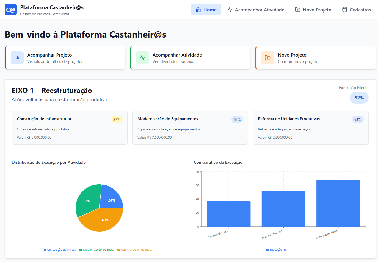Click the pulse icon beside Acompanhar Atividade nav
The height and width of the screenshot is (262, 378).
230,10
